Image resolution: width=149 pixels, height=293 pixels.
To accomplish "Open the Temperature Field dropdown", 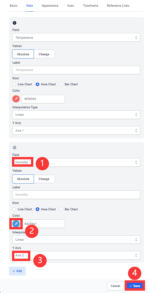I will (76, 37).
